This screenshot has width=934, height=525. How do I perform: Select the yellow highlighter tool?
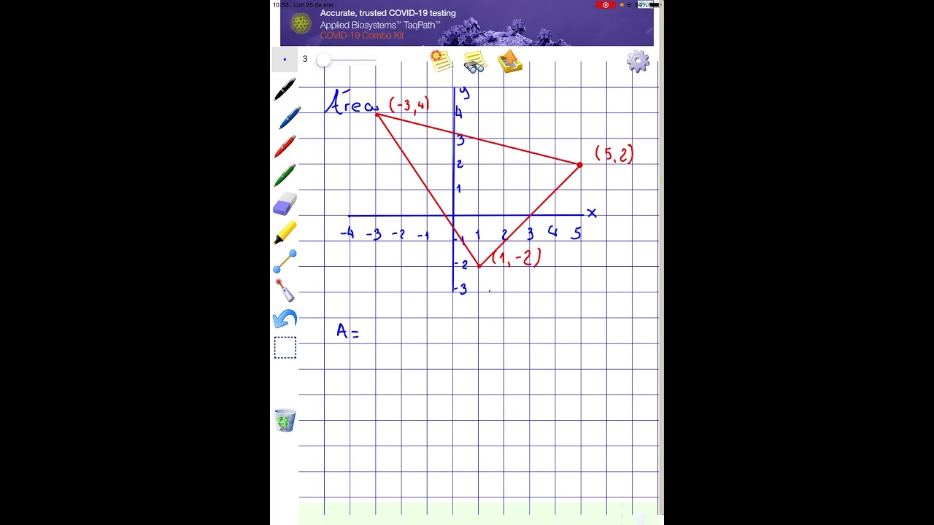pyautogui.click(x=285, y=233)
